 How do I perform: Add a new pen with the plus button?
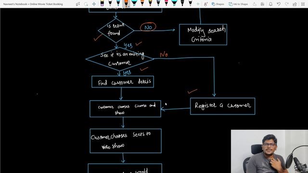click(x=198, y=4)
